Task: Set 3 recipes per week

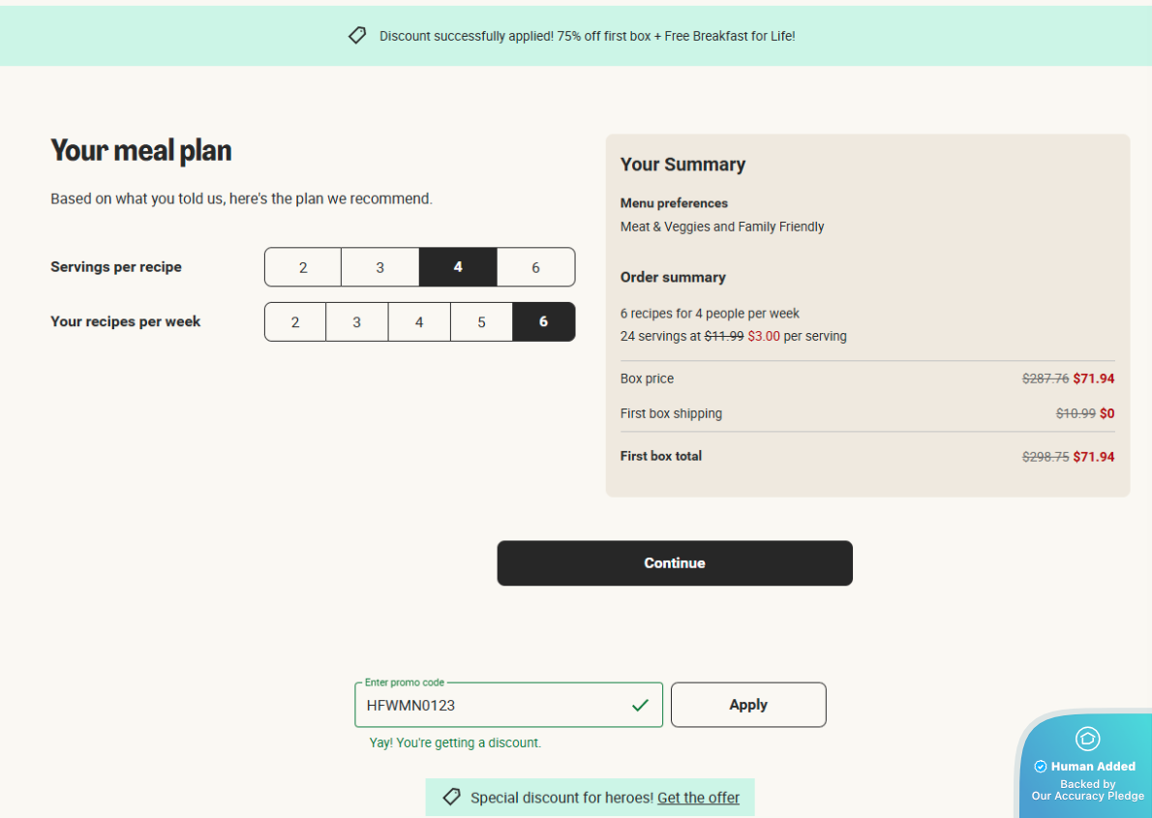Action: tap(357, 322)
